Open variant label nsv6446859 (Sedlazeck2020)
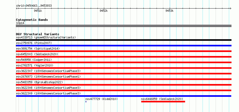239x112 pixels. (162, 99)
